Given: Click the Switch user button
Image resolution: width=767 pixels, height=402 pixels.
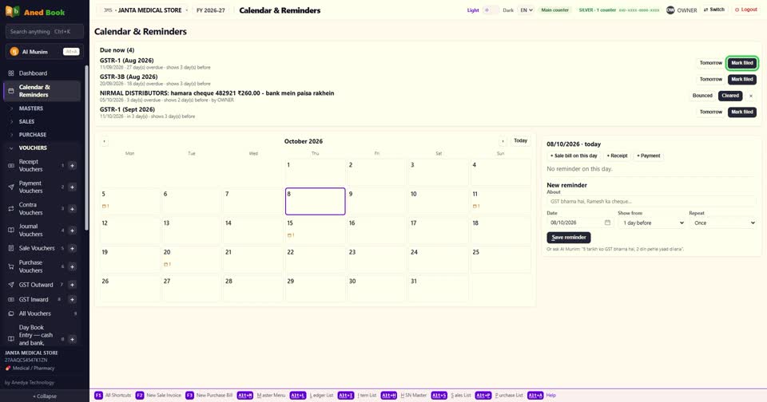Looking at the screenshot, I should 714,10.
